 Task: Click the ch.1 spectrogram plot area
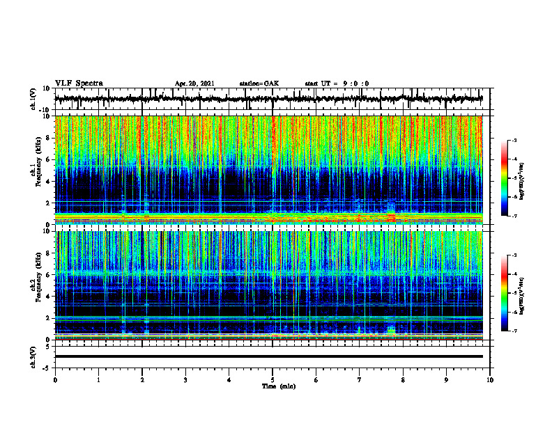(269, 170)
